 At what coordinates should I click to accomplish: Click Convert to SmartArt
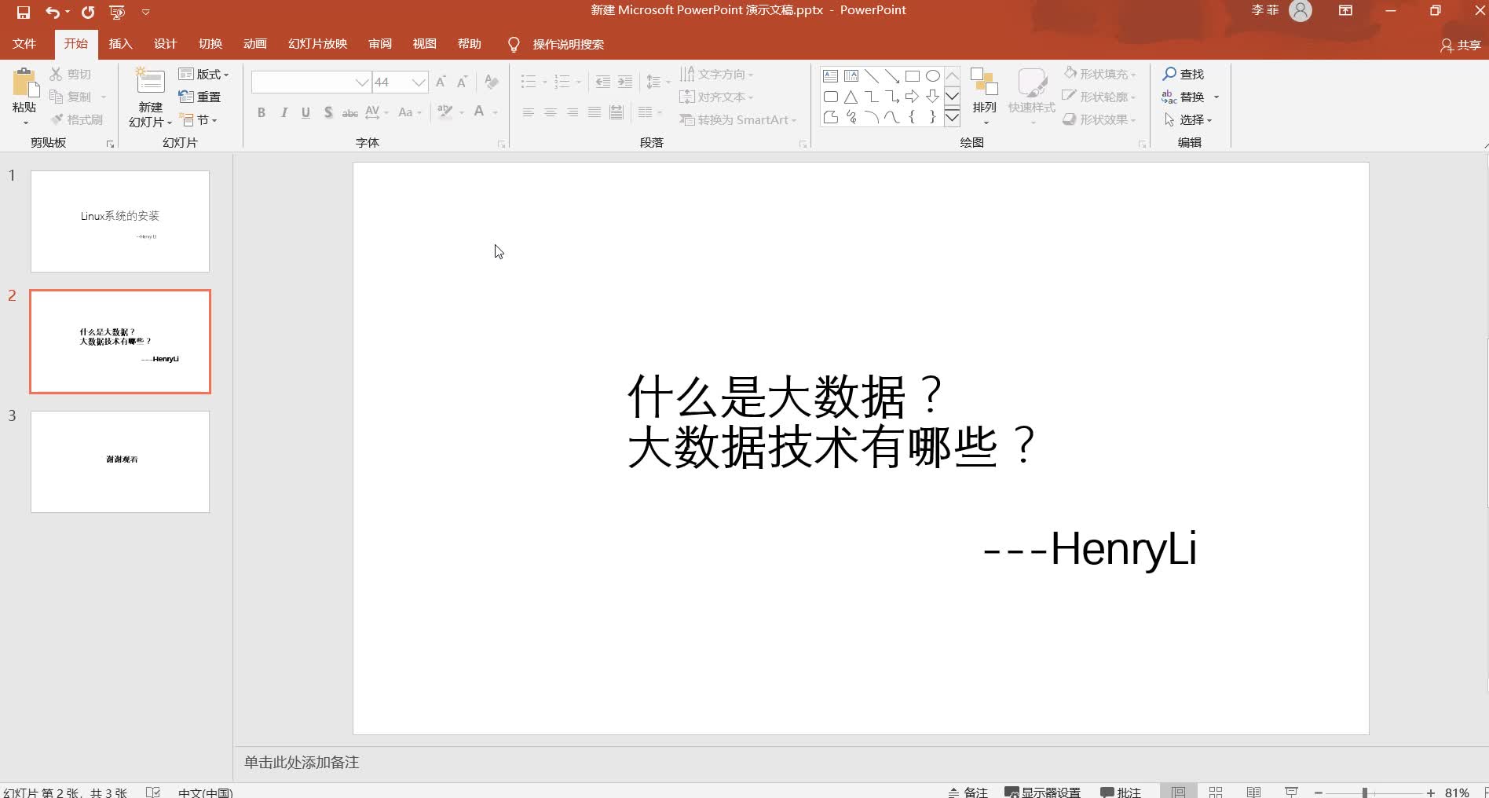737,119
